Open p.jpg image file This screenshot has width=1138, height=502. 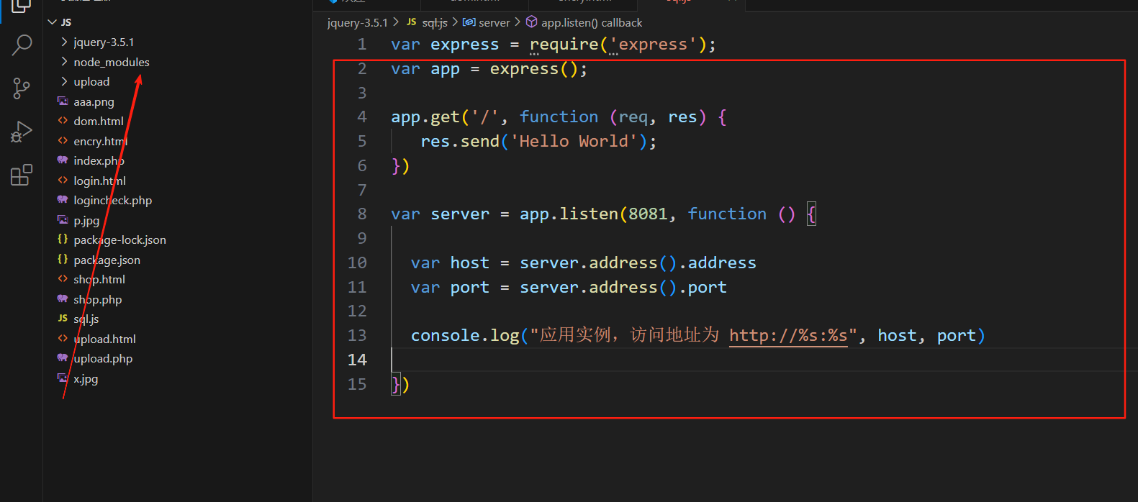(86, 221)
